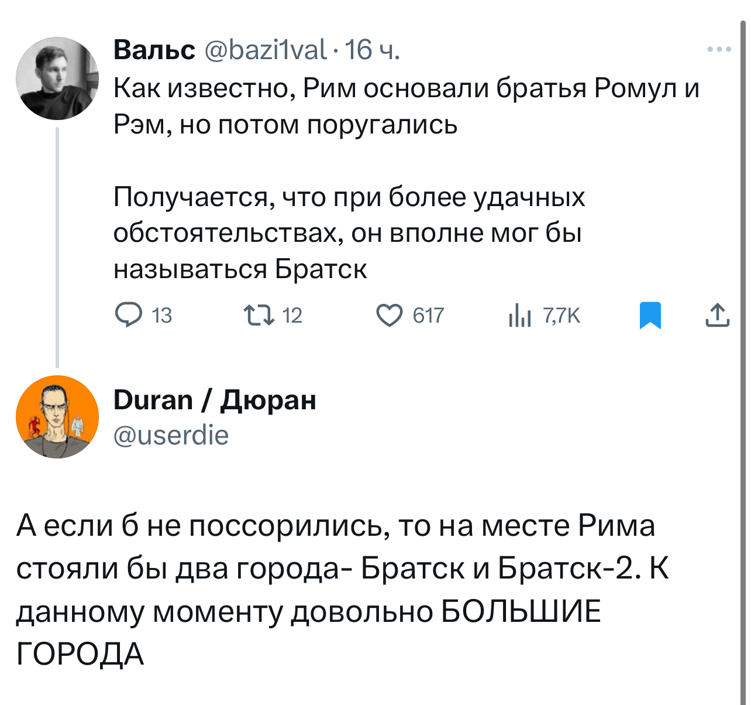Click the Duran / Дюран display name
751x705 pixels.
(215, 401)
